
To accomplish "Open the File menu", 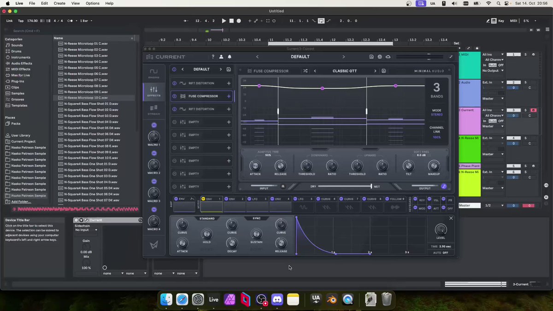I will (x=32, y=3).
